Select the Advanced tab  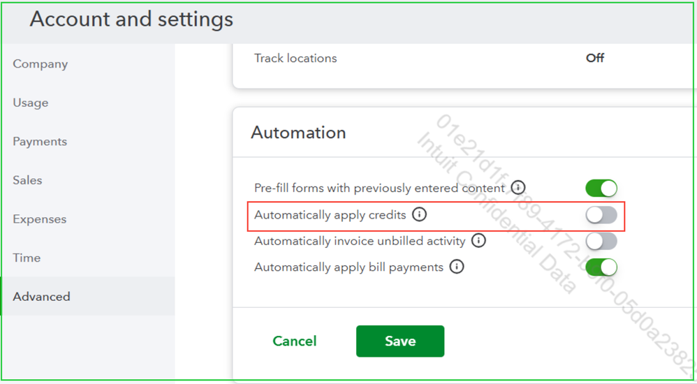click(x=42, y=297)
